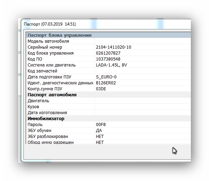Click the Дата подготовки ПЗУ value S_EURO-0

tap(106, 77)
